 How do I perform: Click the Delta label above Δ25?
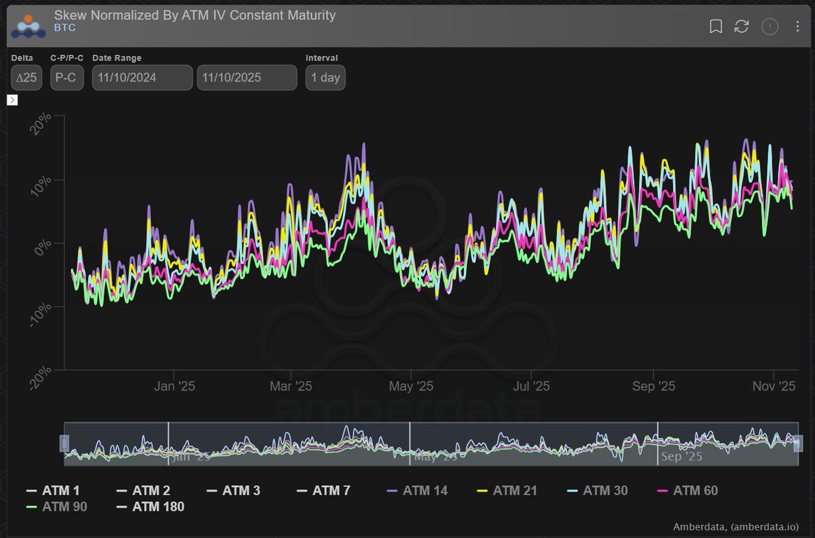(x=22, y=58)
